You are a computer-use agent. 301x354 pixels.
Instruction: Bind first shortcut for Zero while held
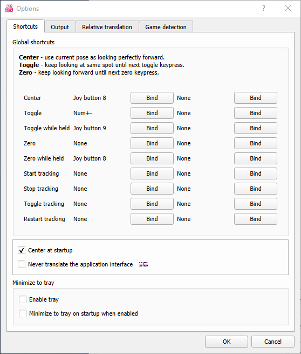(x=152, y=158)
